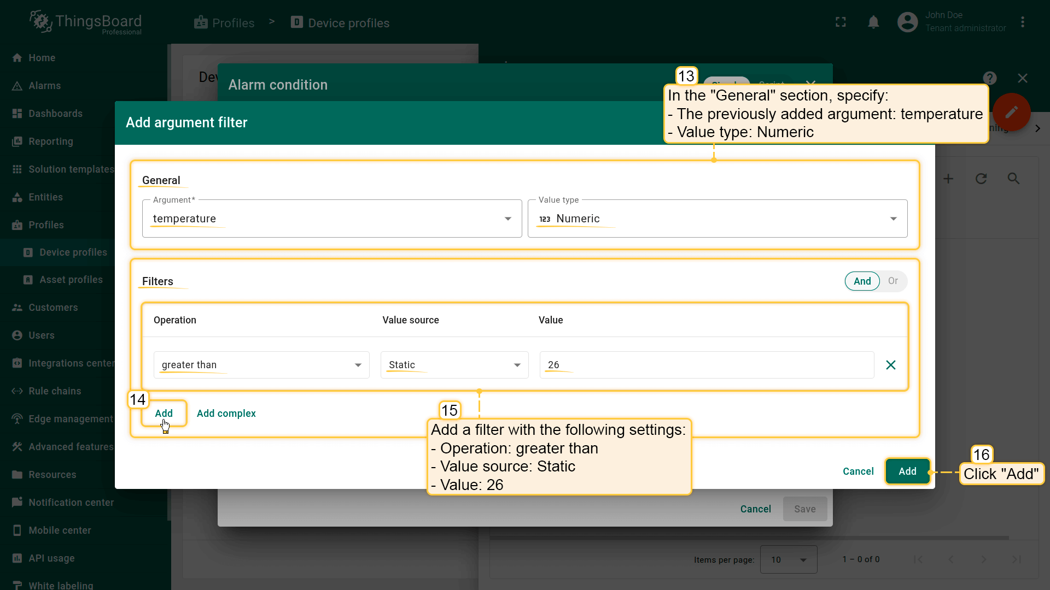Switch filter logic to Or
This screenshot has height=590, width=1050.
tap(892, 281)
